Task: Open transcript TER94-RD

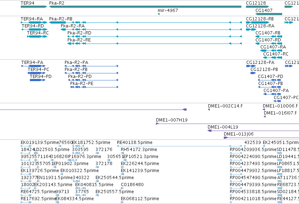Action: pyautogui.click(x=34, y=29)
